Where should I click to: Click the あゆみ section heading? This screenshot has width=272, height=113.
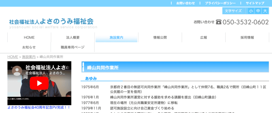(x=91, y=79)
